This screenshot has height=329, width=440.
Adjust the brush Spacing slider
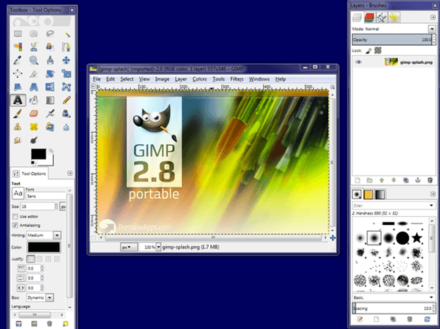coord(392,308)
